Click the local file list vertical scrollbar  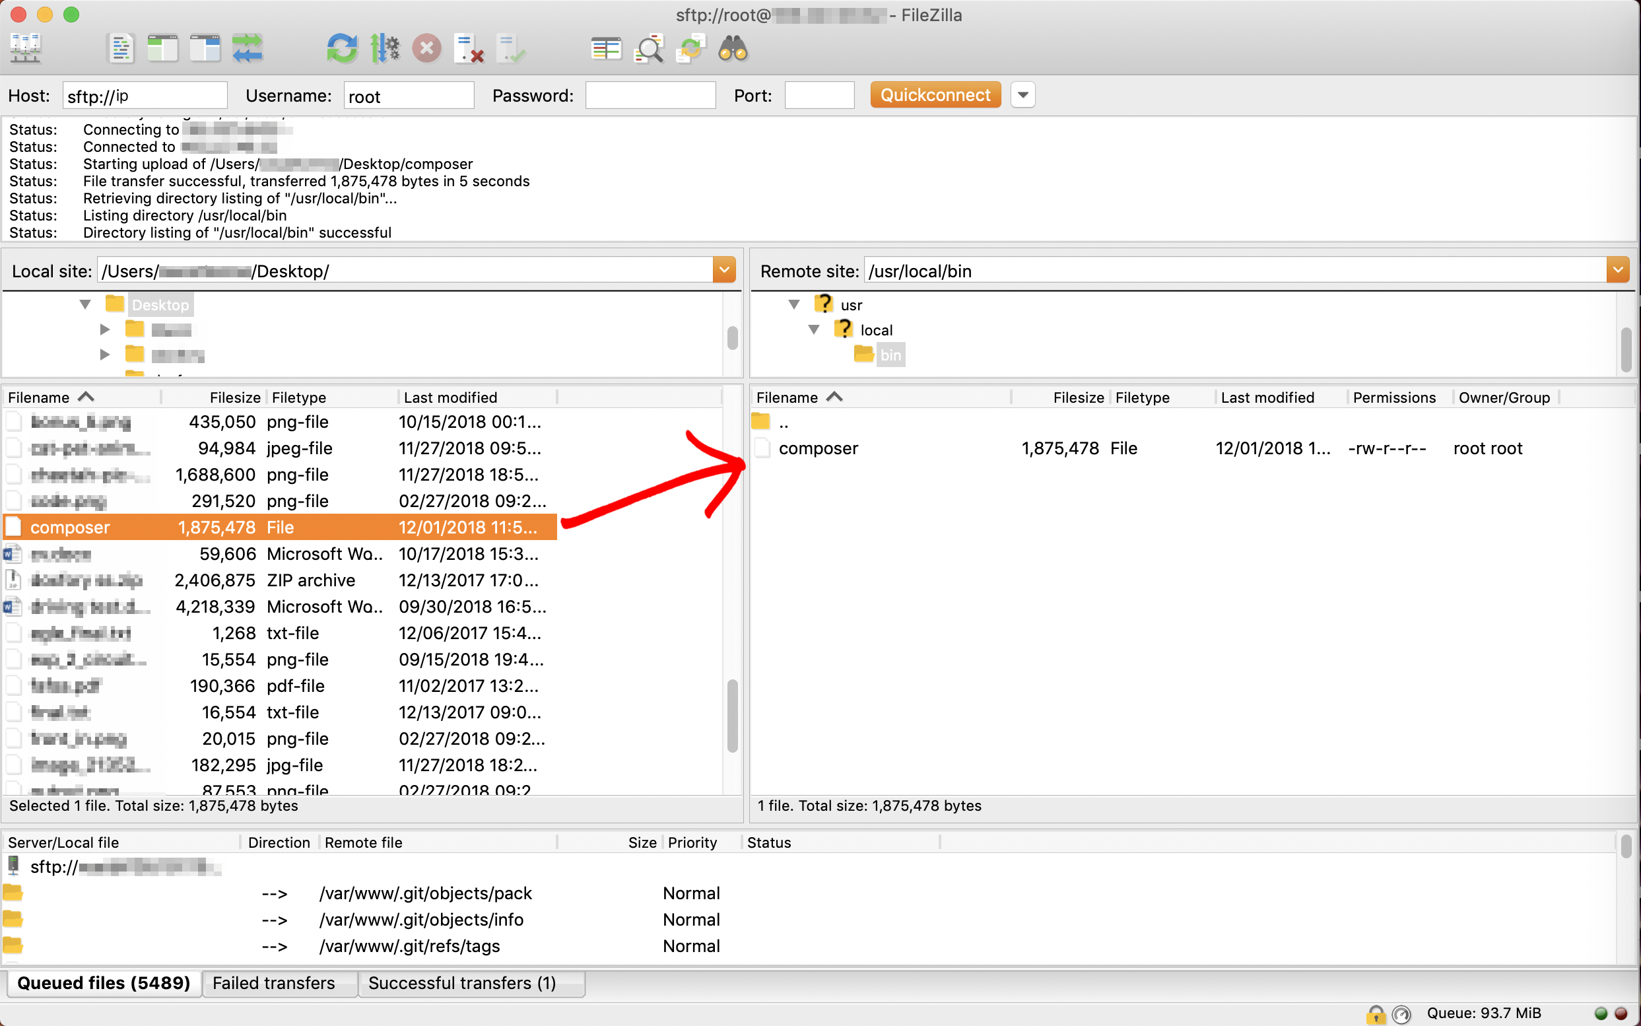pos(732,716)
